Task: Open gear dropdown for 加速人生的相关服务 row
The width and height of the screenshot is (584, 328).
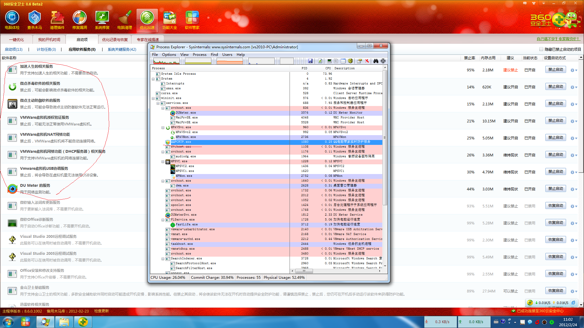Action: (574, 70)
